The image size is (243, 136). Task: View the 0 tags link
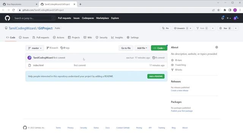[65, 48]
